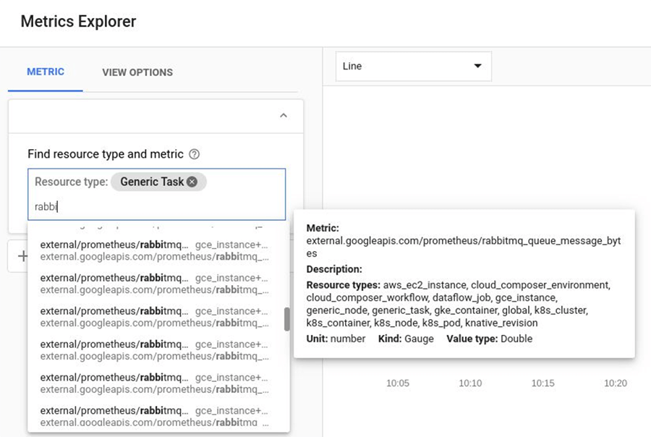Open the chart type combo box showing "Line"

(412, 65)
